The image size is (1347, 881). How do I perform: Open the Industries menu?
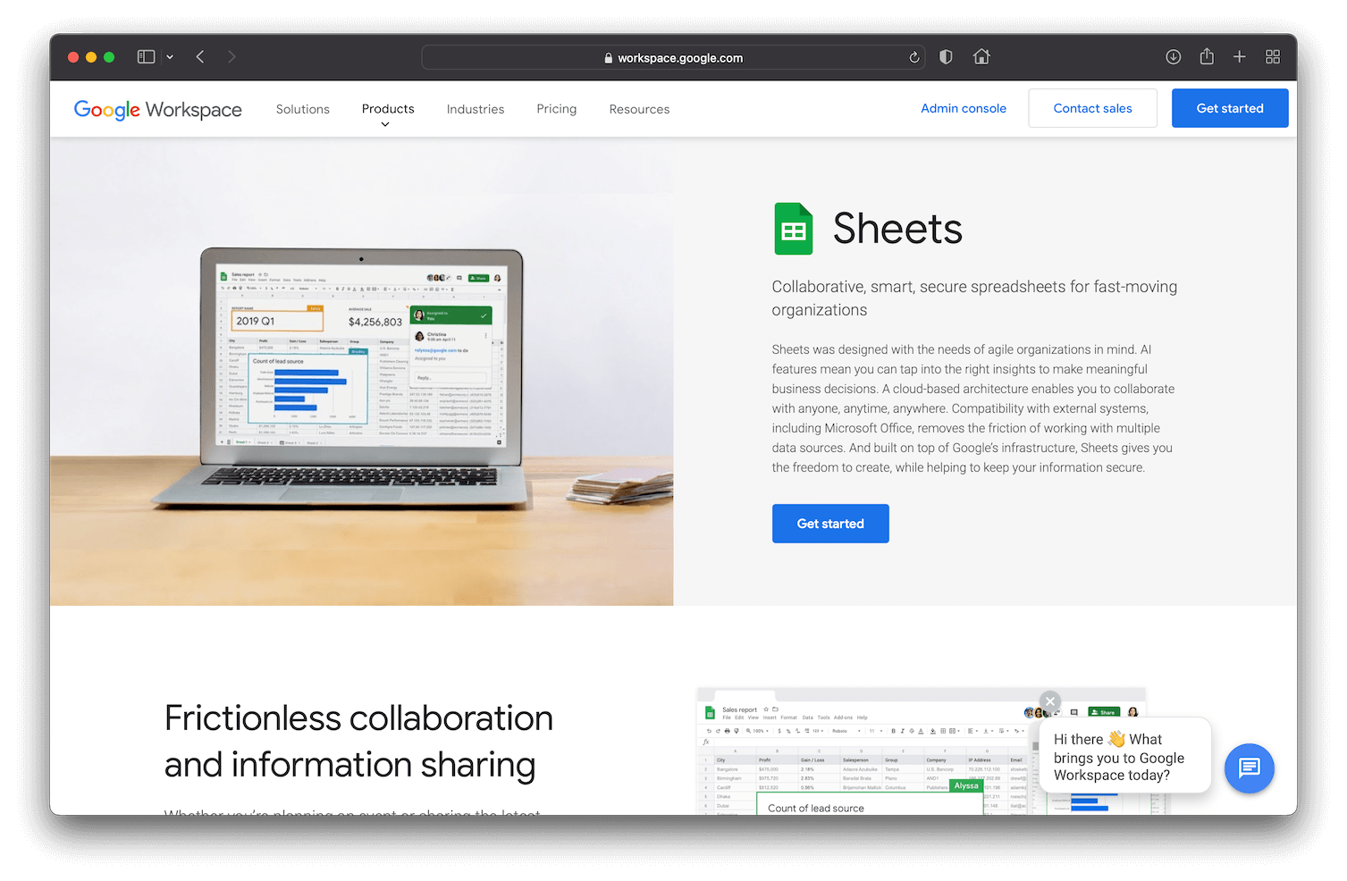476,109
